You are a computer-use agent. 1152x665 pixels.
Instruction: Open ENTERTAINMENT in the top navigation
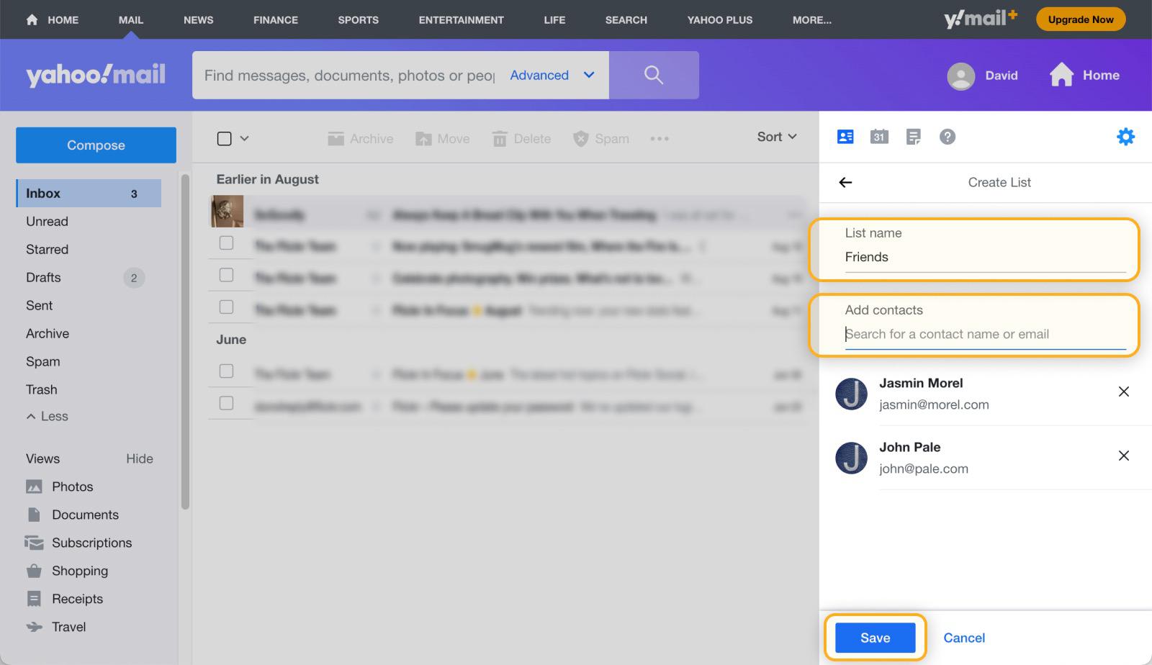[462, 20]
